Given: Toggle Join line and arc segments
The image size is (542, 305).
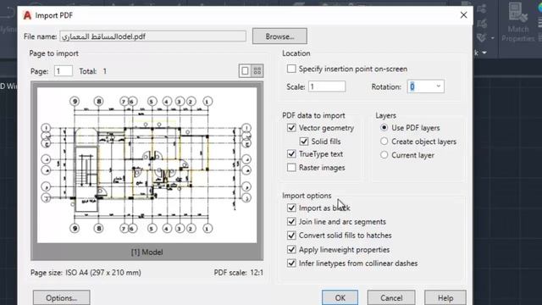Looking at the screenshot, I should pyautogui.click(x=291, y=222).
